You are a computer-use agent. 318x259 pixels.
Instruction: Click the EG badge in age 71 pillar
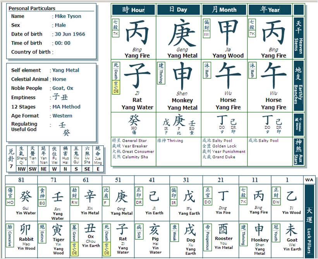click(x=42, y=203)
